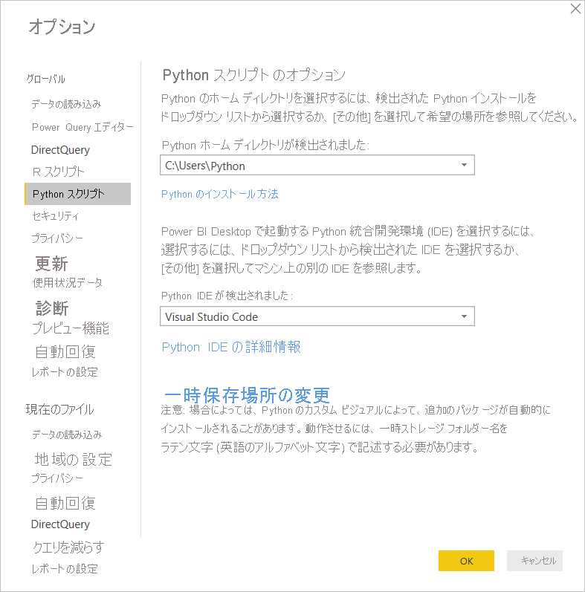Open global レポートの設定
The height and width of the screenshot is (592, 585).
pos(65,372)
